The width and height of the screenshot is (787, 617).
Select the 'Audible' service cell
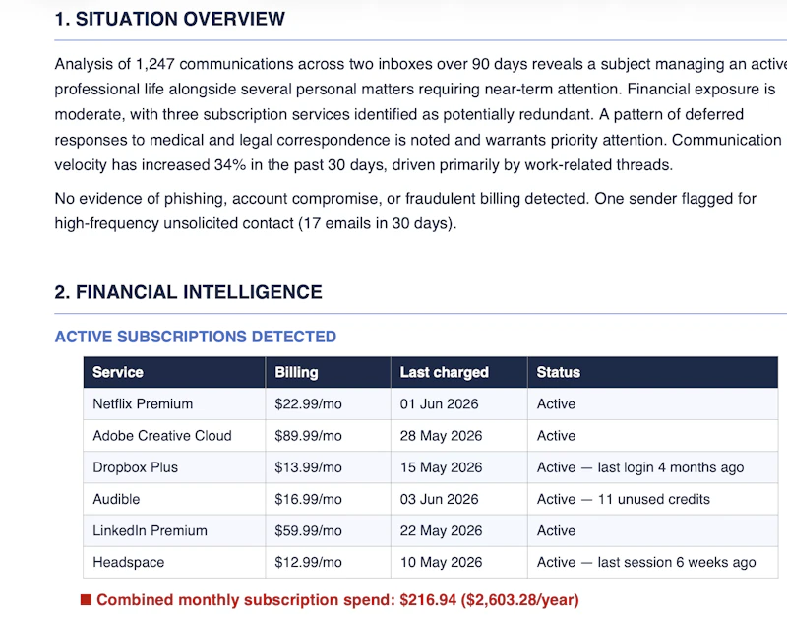point(174,499)
